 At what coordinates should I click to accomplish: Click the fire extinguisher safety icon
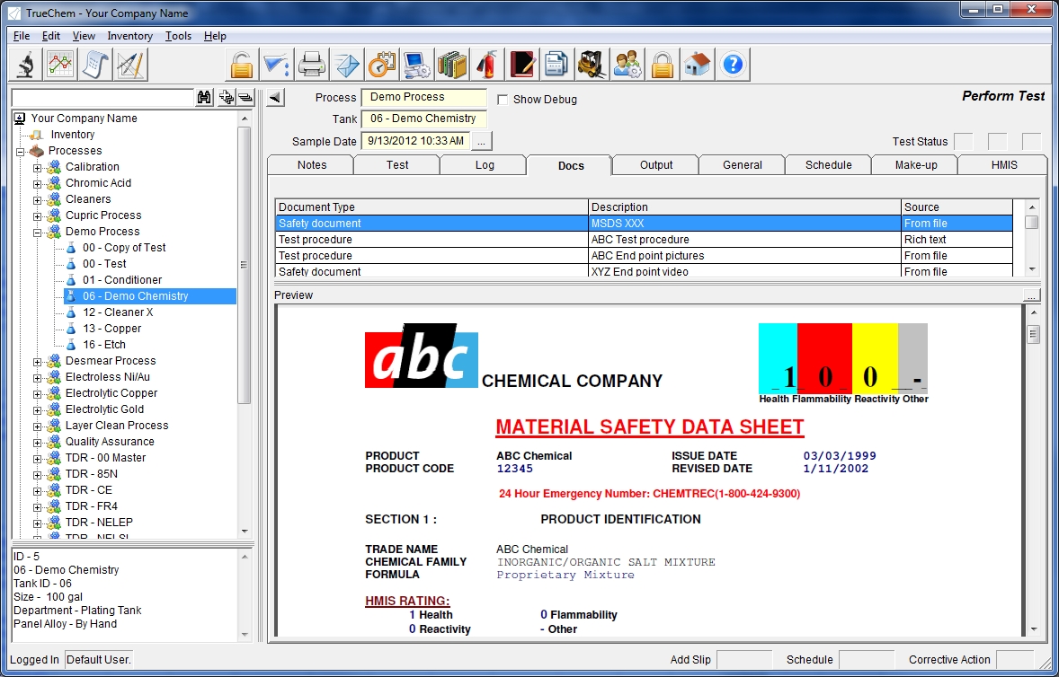click(x=487, y=65)
